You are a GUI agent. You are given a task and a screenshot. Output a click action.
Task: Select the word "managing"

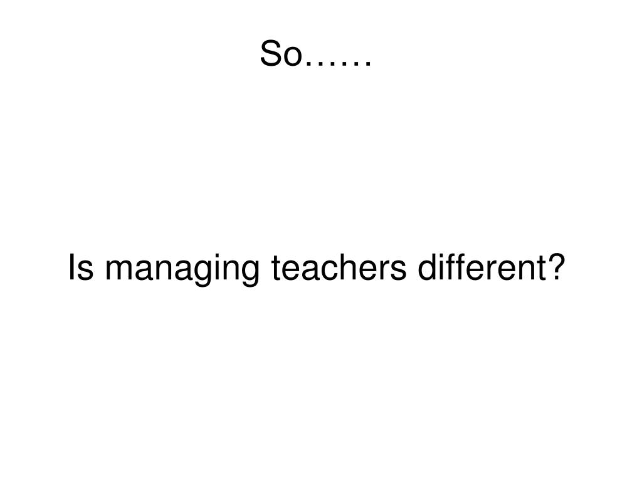pos(182,270)
